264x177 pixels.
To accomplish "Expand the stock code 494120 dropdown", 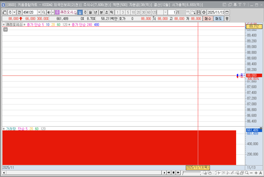I will pos(39,12).
